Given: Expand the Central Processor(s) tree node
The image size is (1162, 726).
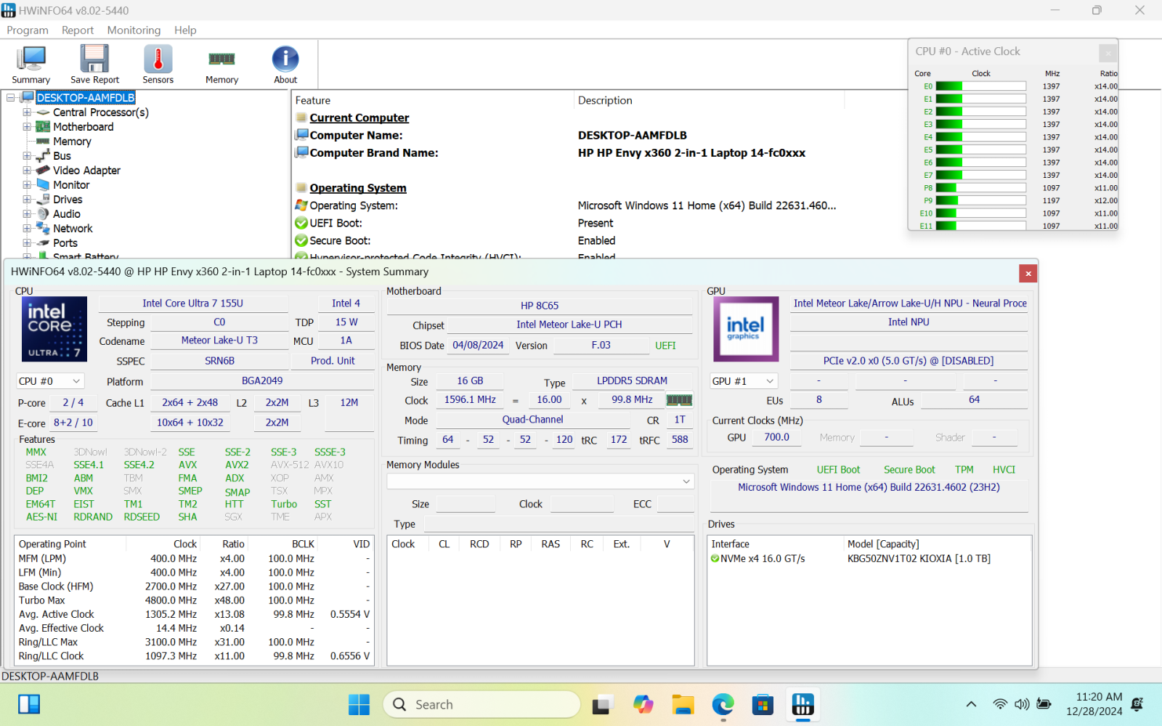Looking at the screenshot, I should click(27, 113).
